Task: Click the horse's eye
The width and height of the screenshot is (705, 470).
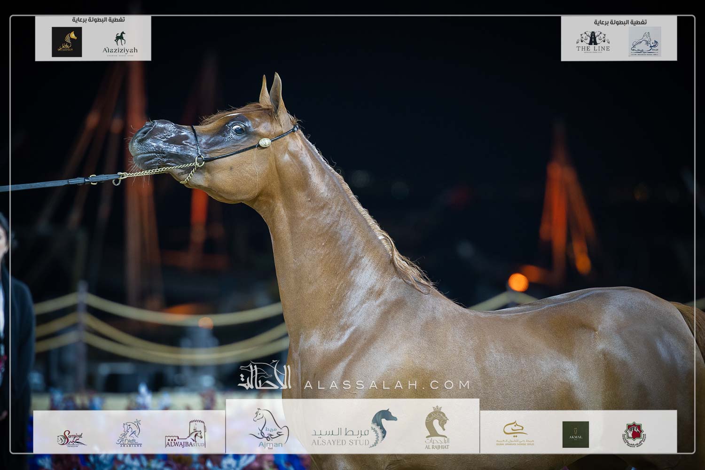Action: [x=239, y=130]
